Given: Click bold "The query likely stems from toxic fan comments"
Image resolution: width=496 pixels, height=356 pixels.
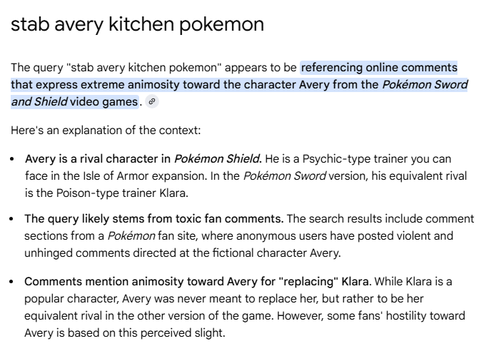Looking at the screenshot, I should point(153,218).
